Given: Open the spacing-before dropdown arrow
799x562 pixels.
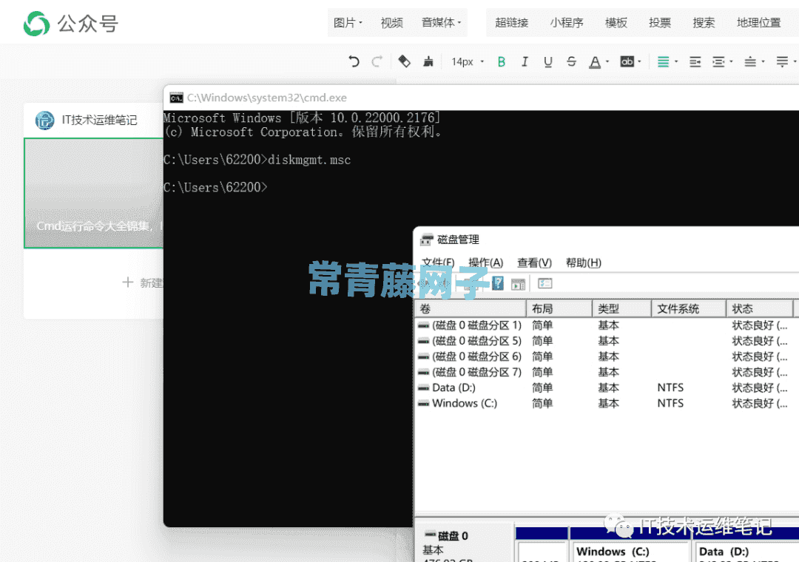Looking at the screenshot, I should pos(763,61).
